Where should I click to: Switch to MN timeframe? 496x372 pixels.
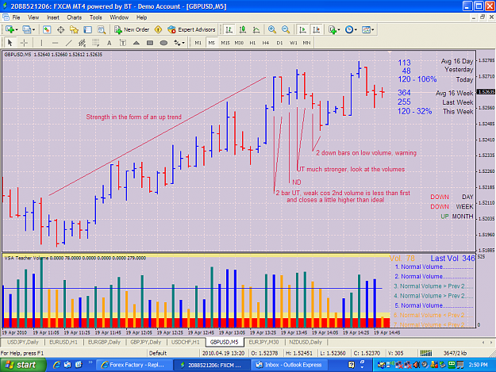[x=306, y=43]
